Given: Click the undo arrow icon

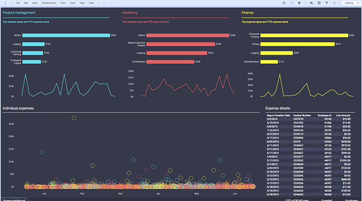Looking at the screenshot, I should [104, 3].
